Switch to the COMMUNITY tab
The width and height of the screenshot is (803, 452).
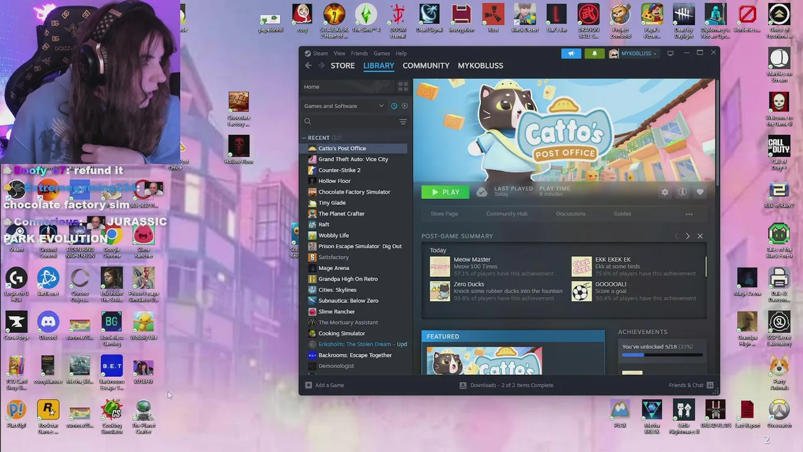coord(426,65)
